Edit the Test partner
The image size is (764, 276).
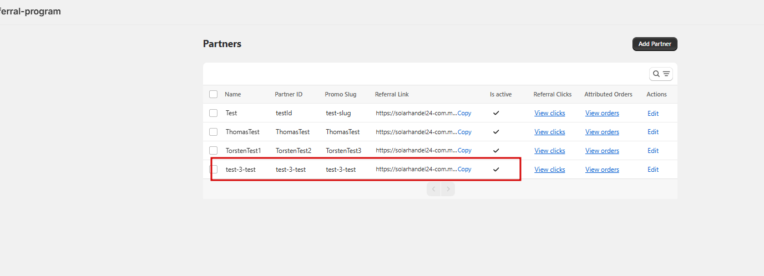click(x=653, y=113)
